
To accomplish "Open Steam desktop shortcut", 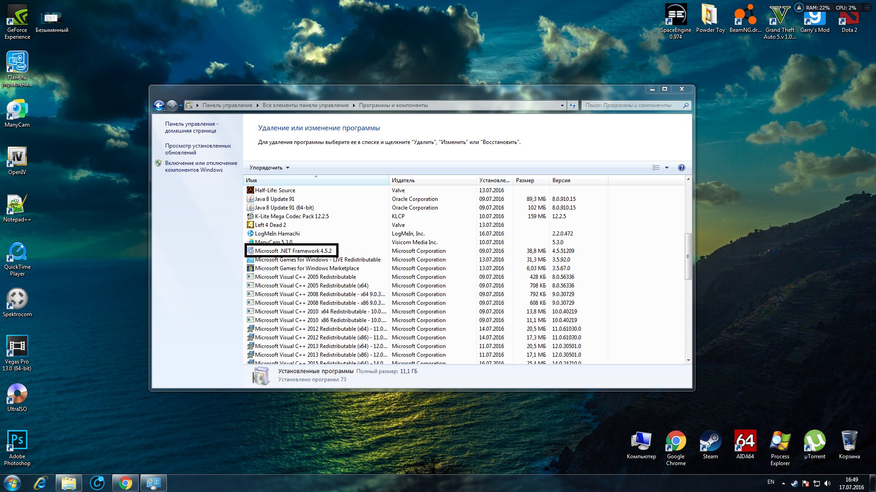I will click(x=710, y=445).
